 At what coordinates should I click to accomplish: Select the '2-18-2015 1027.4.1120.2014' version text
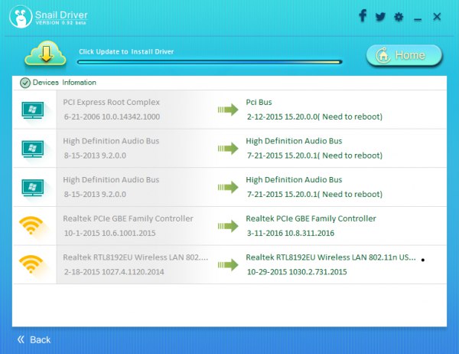click(x=114, y=272)
